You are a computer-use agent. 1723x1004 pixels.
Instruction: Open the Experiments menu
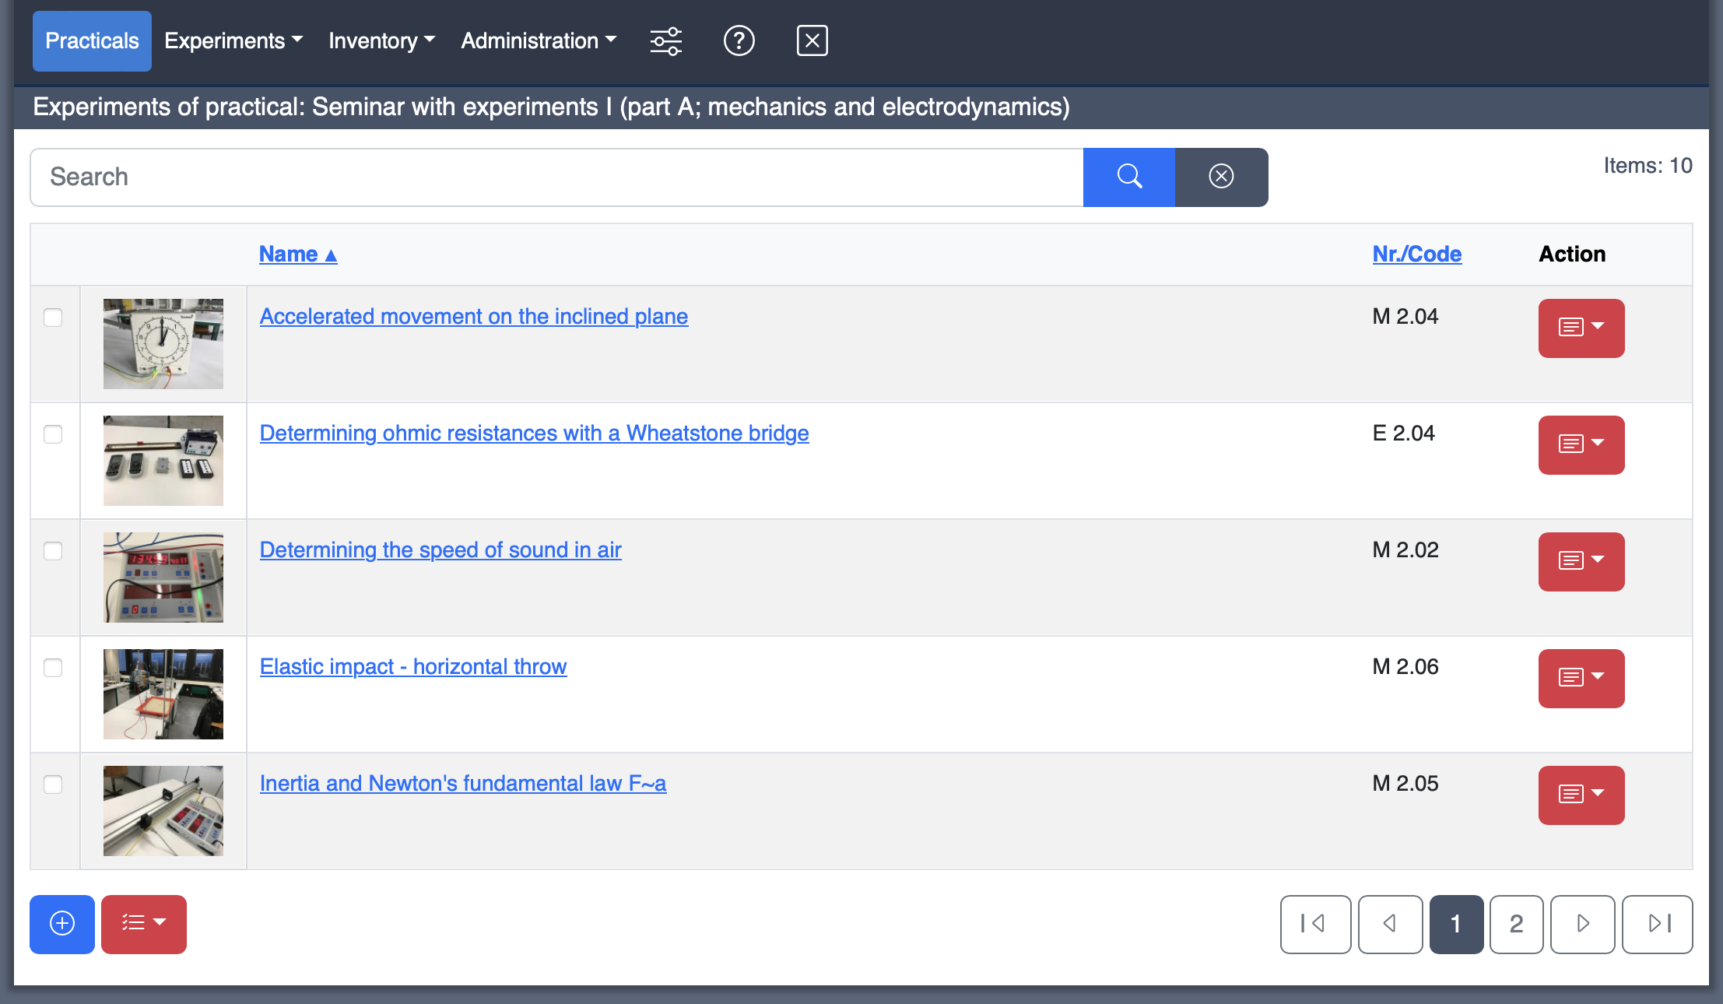click(x=233, y=40)
